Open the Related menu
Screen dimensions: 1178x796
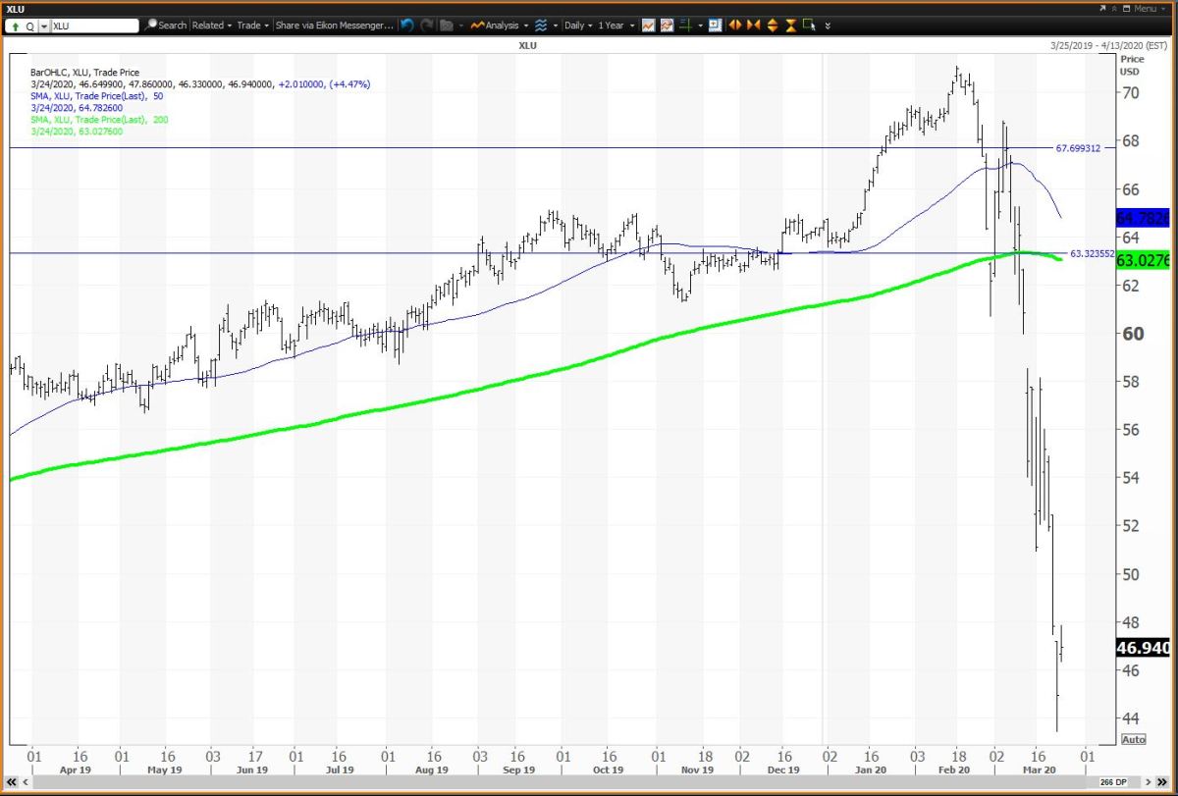(x=209, y=25)
